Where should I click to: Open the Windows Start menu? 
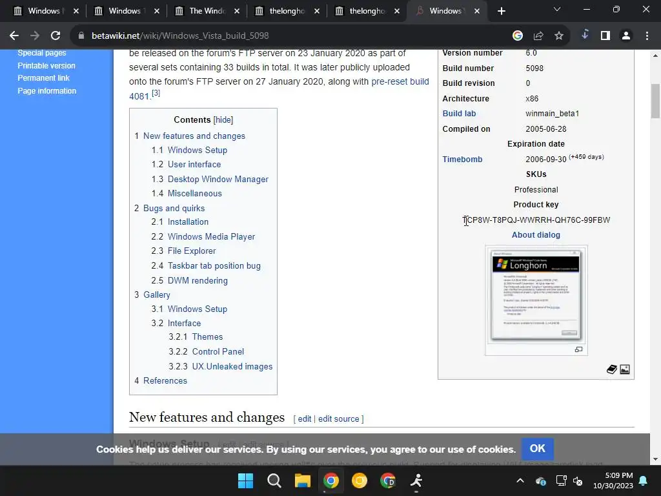point(245,480)
